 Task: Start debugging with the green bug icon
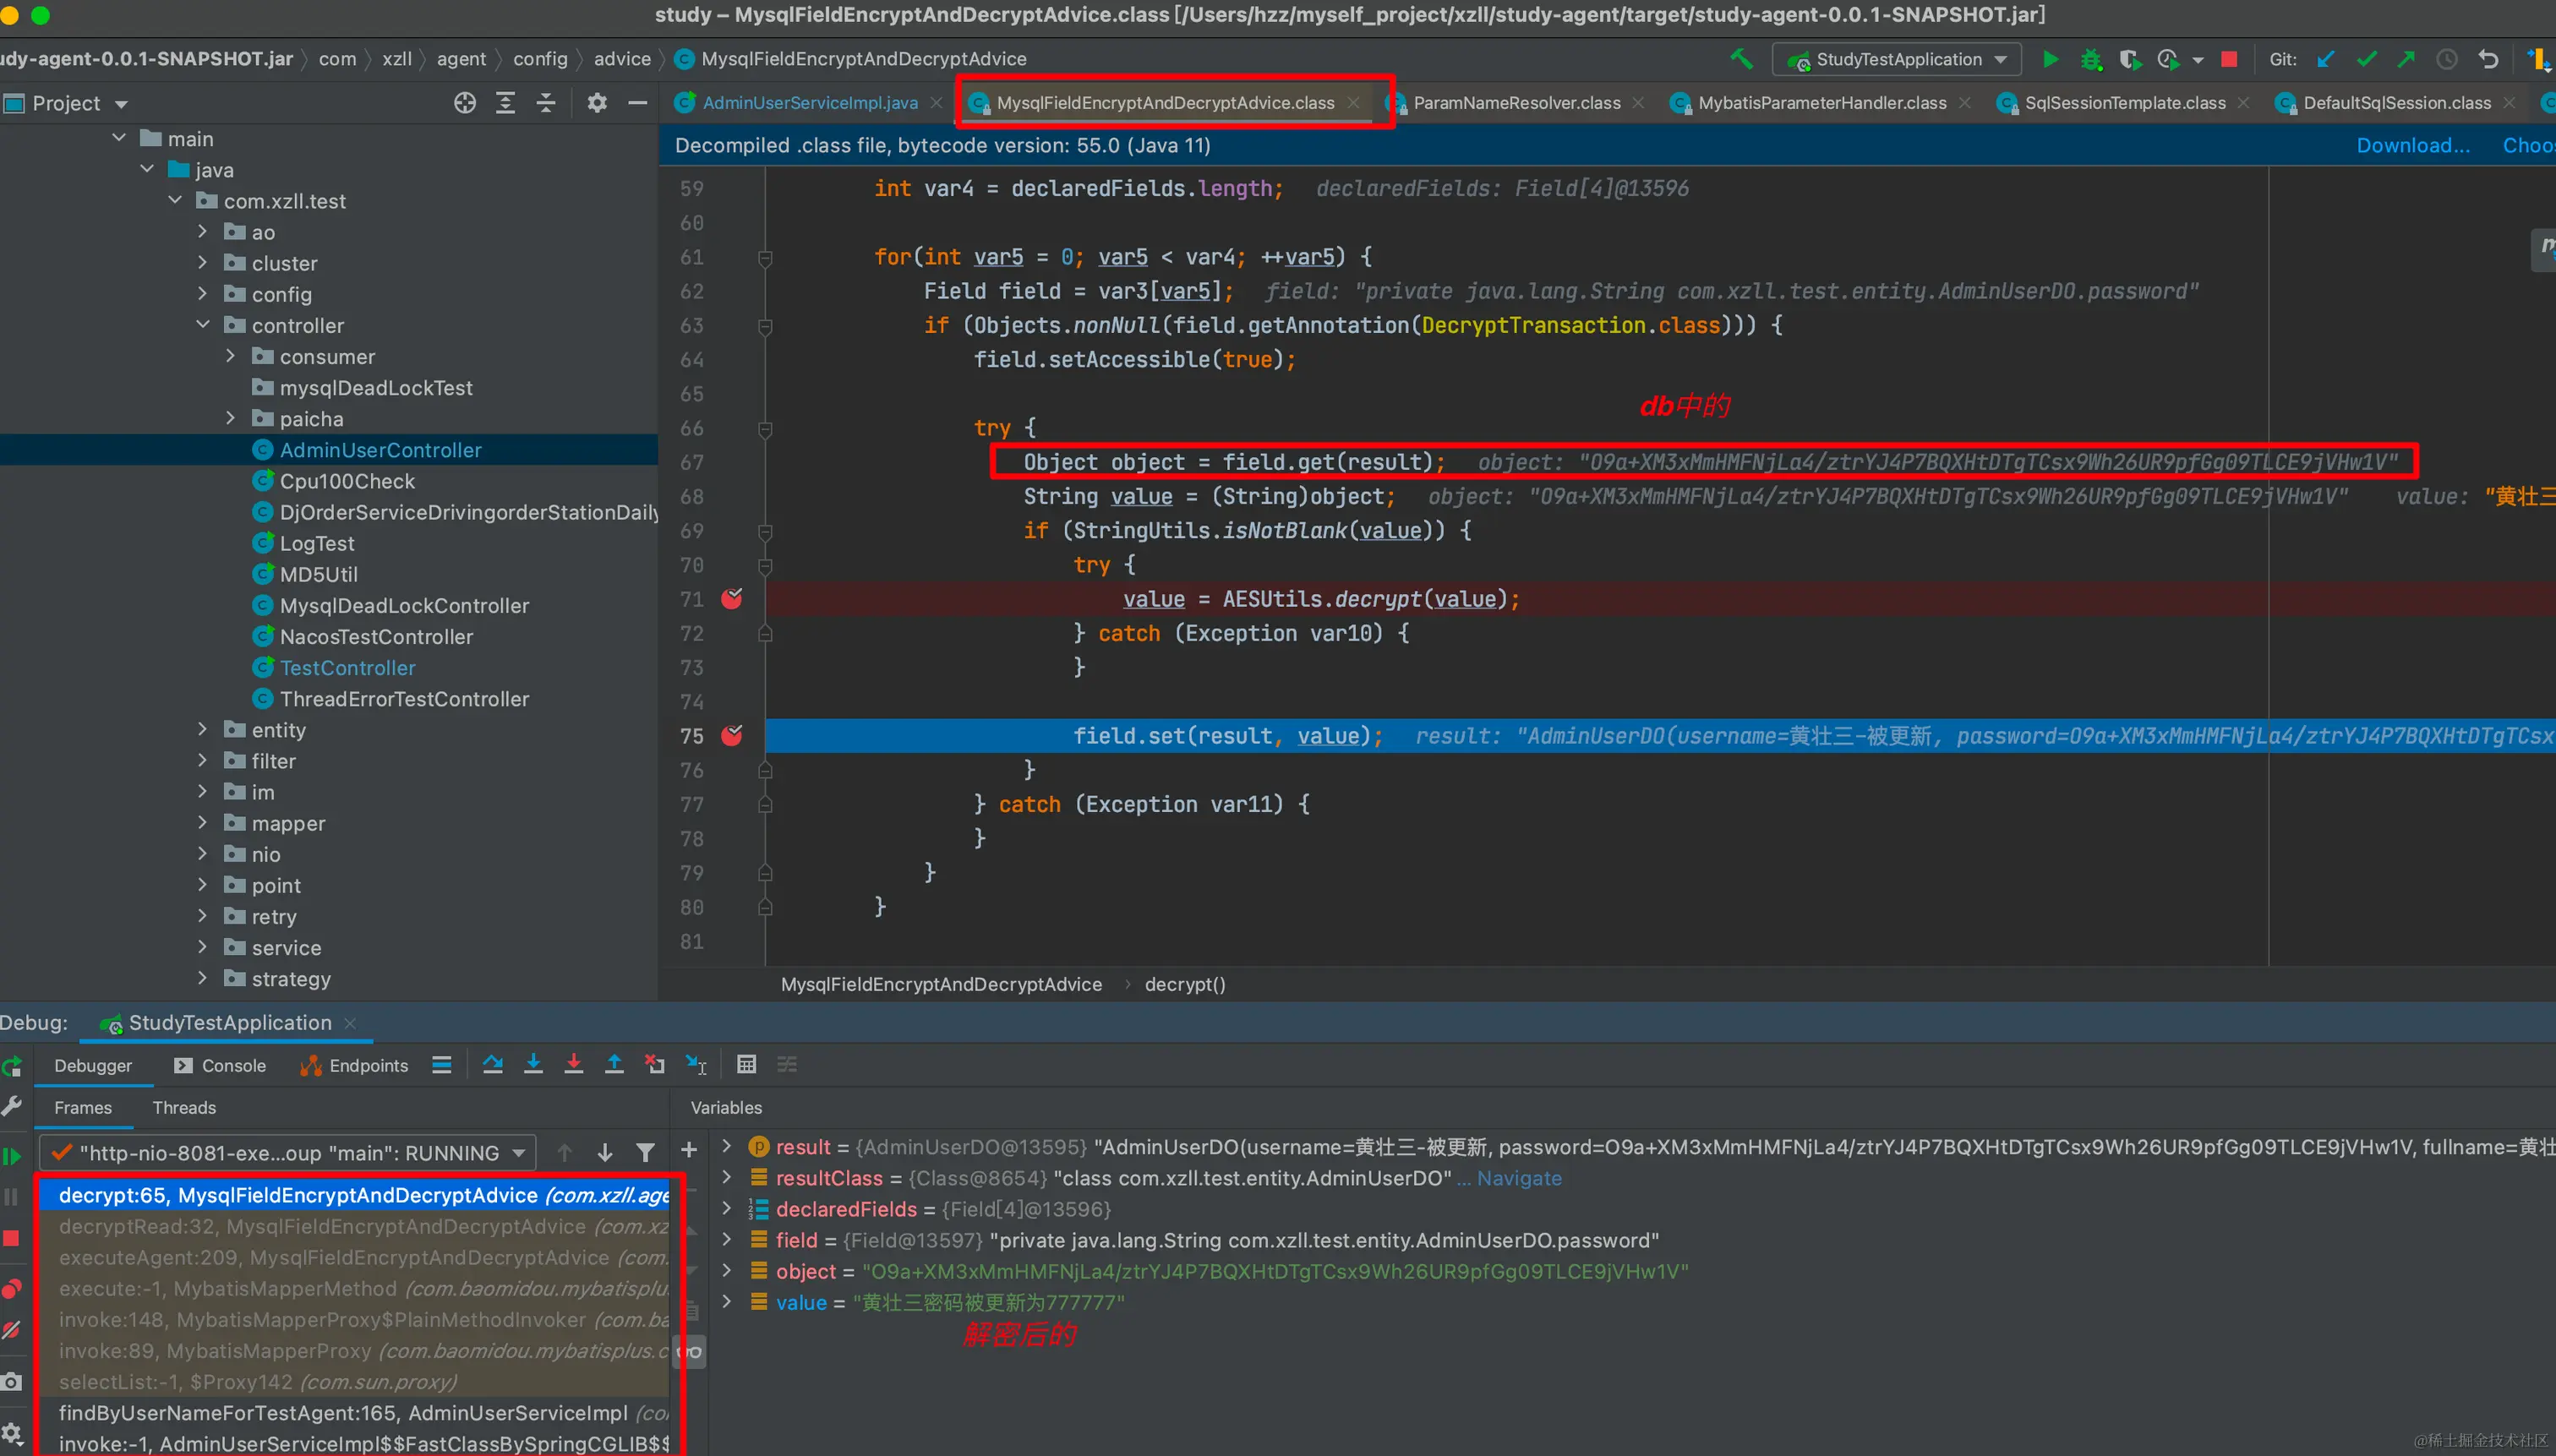coord(2090,59)
